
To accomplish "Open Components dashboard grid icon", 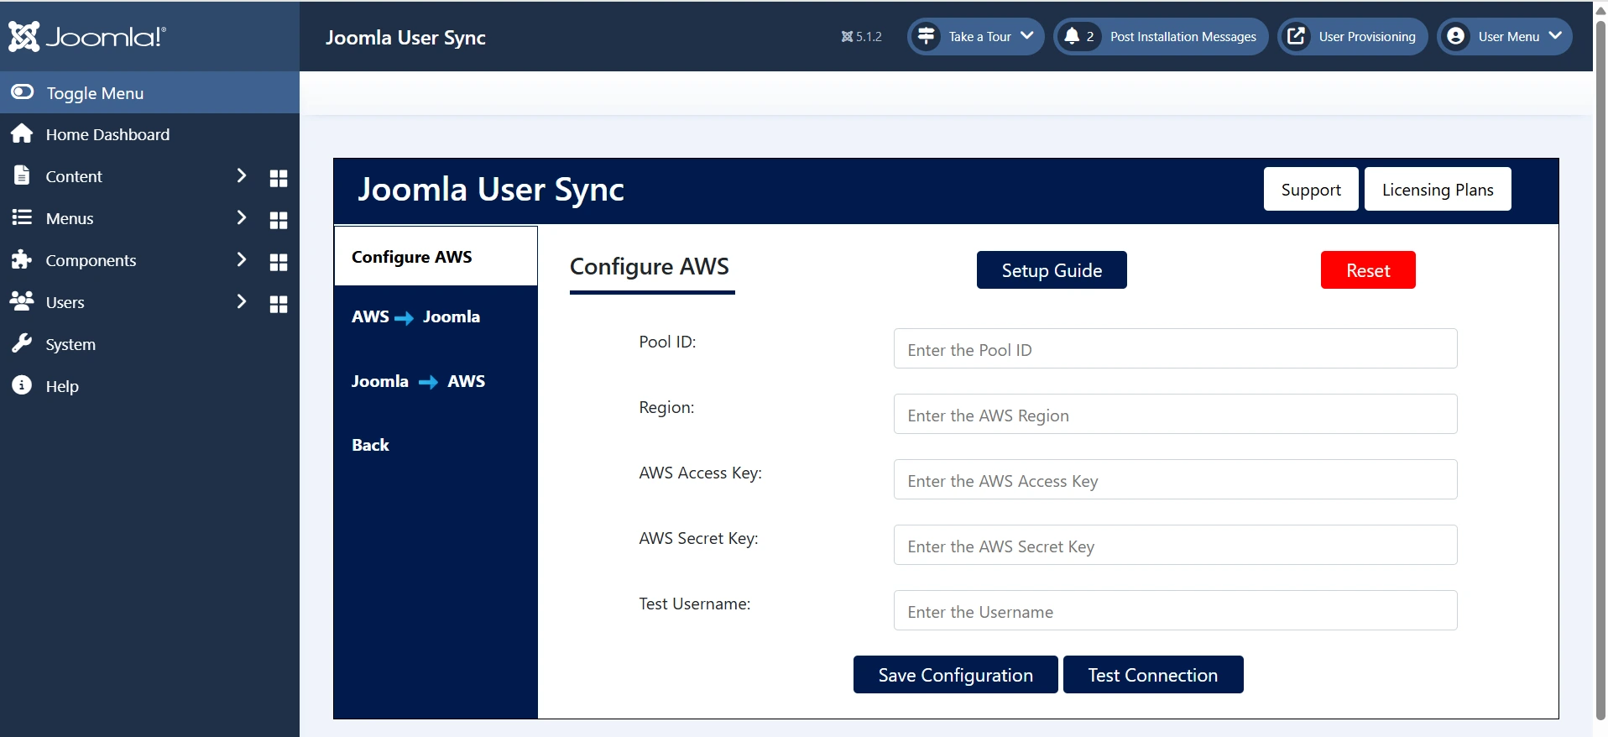I will click(279, 262).
